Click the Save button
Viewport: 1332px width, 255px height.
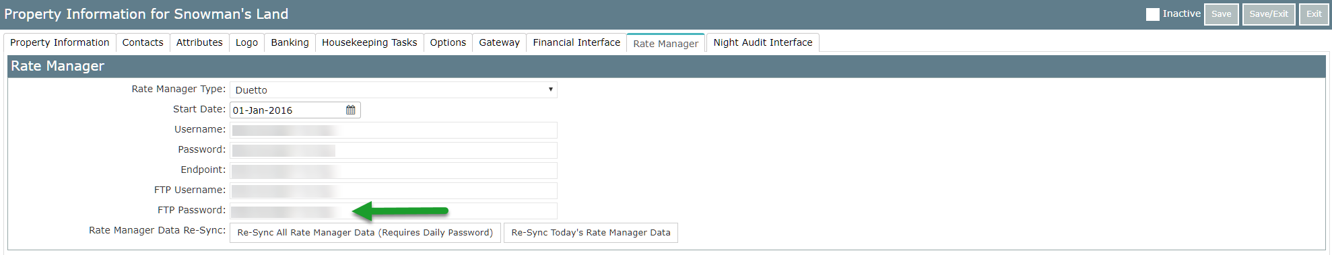tap(1221, 14)
